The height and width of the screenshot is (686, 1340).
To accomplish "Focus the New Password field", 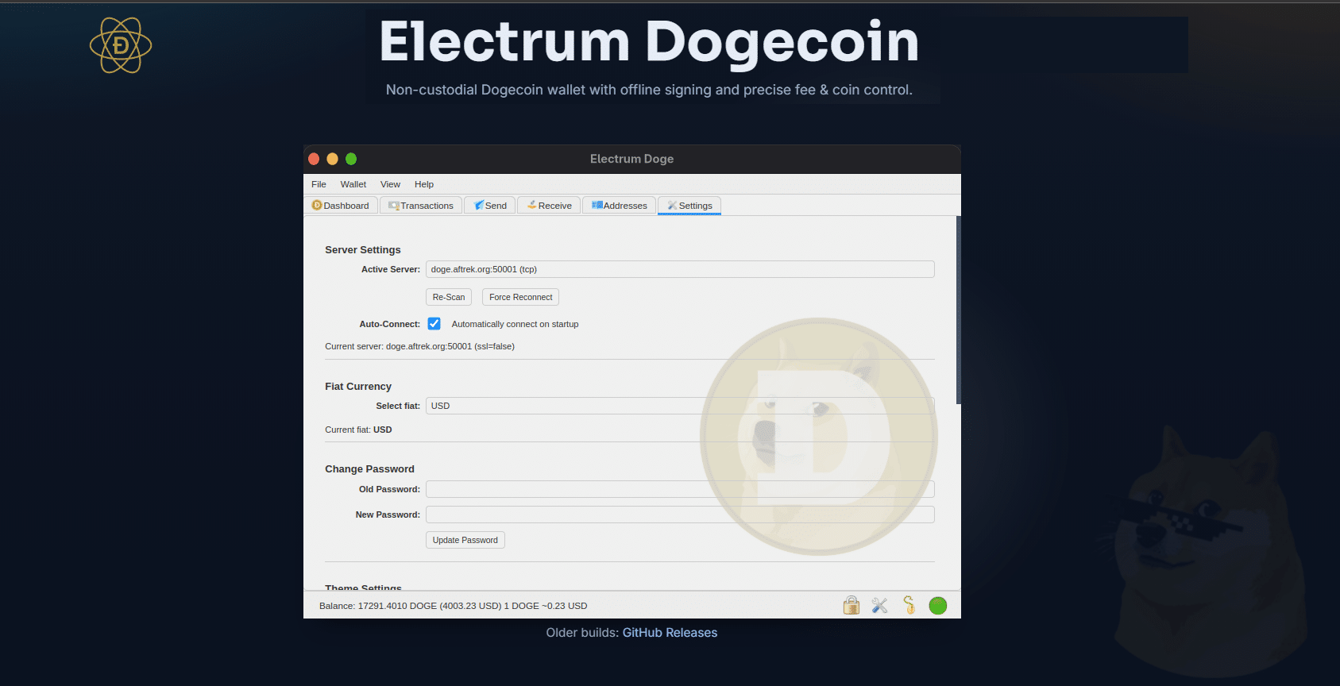I will [x=680, y=514].
